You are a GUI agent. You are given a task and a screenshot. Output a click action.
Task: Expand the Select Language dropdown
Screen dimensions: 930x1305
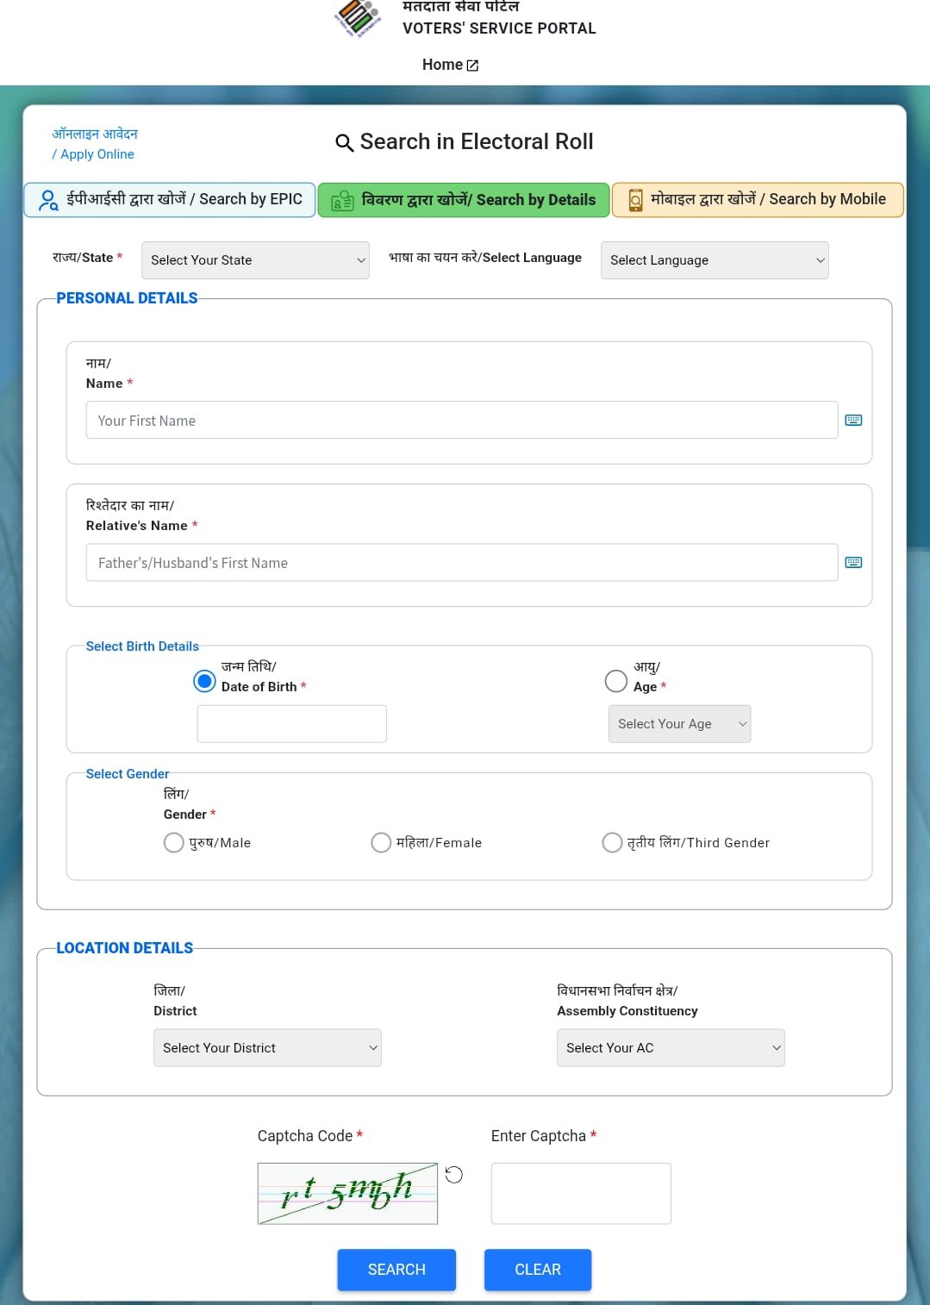715,260
